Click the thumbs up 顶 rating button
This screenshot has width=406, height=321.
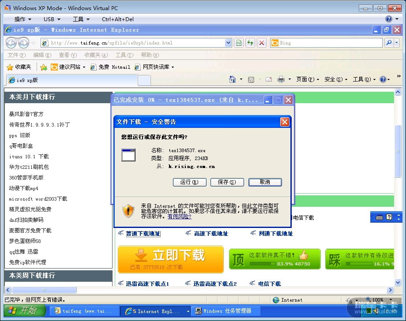coord(275,259)
